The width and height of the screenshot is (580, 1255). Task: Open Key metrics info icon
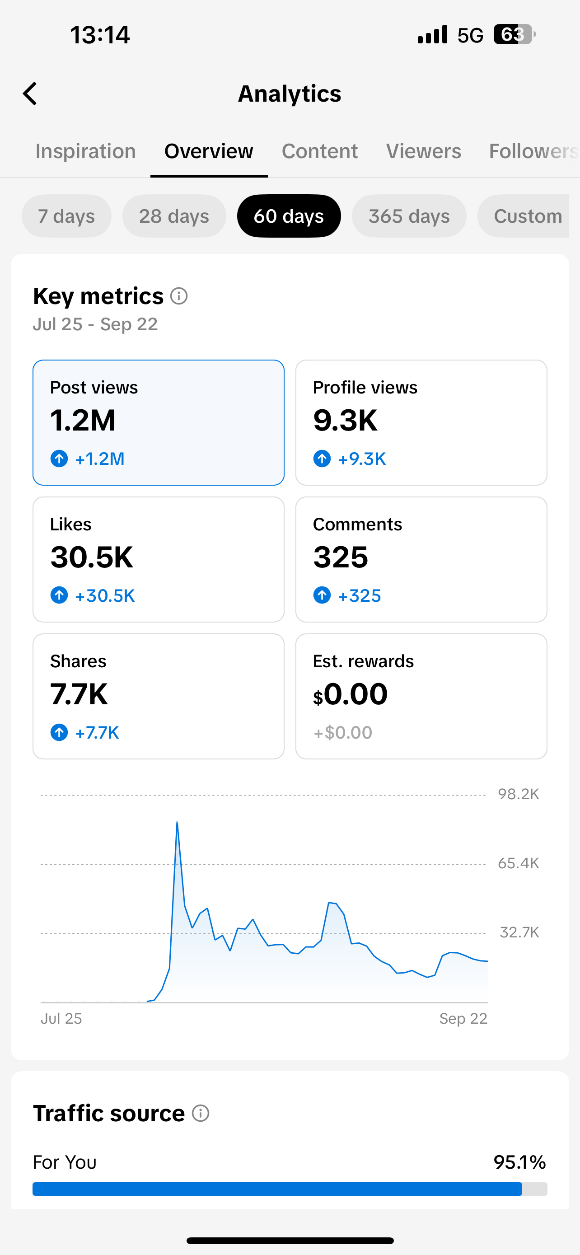(x=179, y=296)
